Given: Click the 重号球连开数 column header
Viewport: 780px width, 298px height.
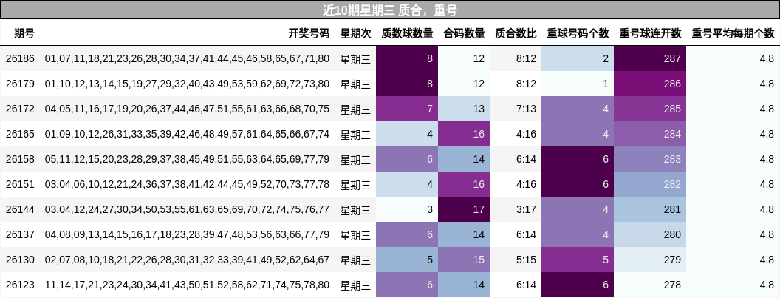Looking at the screenshot, I should click(x=650, y=33).
